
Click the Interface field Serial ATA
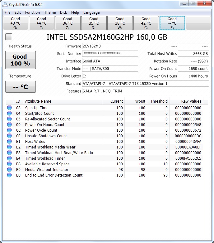110,61
